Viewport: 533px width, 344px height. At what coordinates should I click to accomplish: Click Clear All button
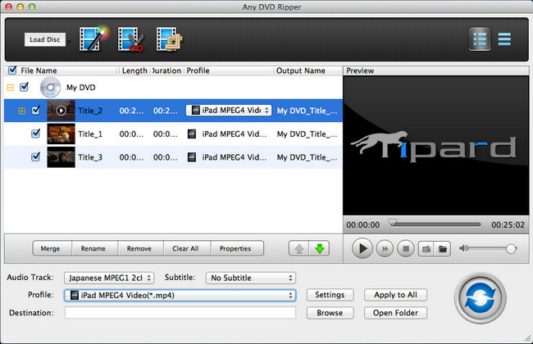(185, 248)
